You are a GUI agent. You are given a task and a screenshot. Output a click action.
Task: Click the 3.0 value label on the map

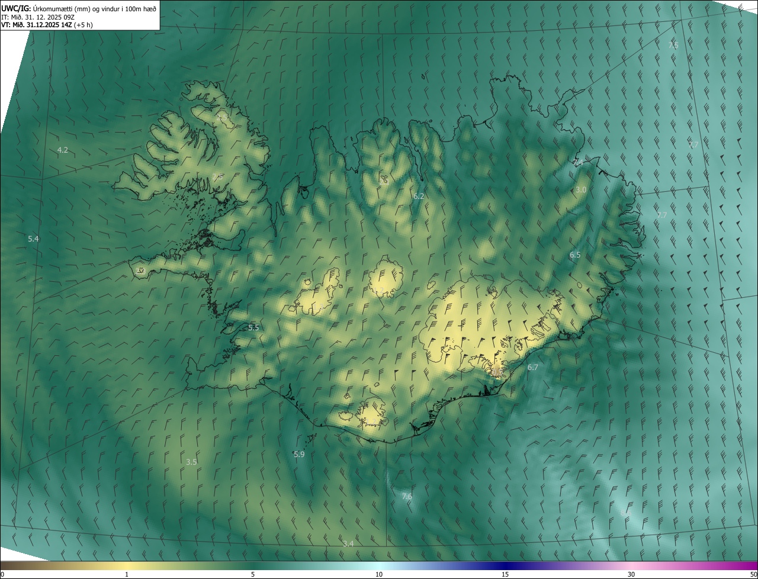point(581,189)
